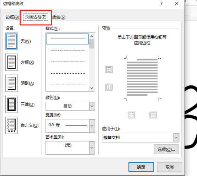Select the 无(N) no-border setting icon
Viewport: 197px width, 176px height.
coord(11,41)
